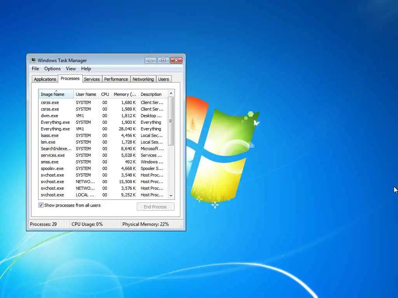
Task: Sort by Description column header
Action: [x=153, y=94]
